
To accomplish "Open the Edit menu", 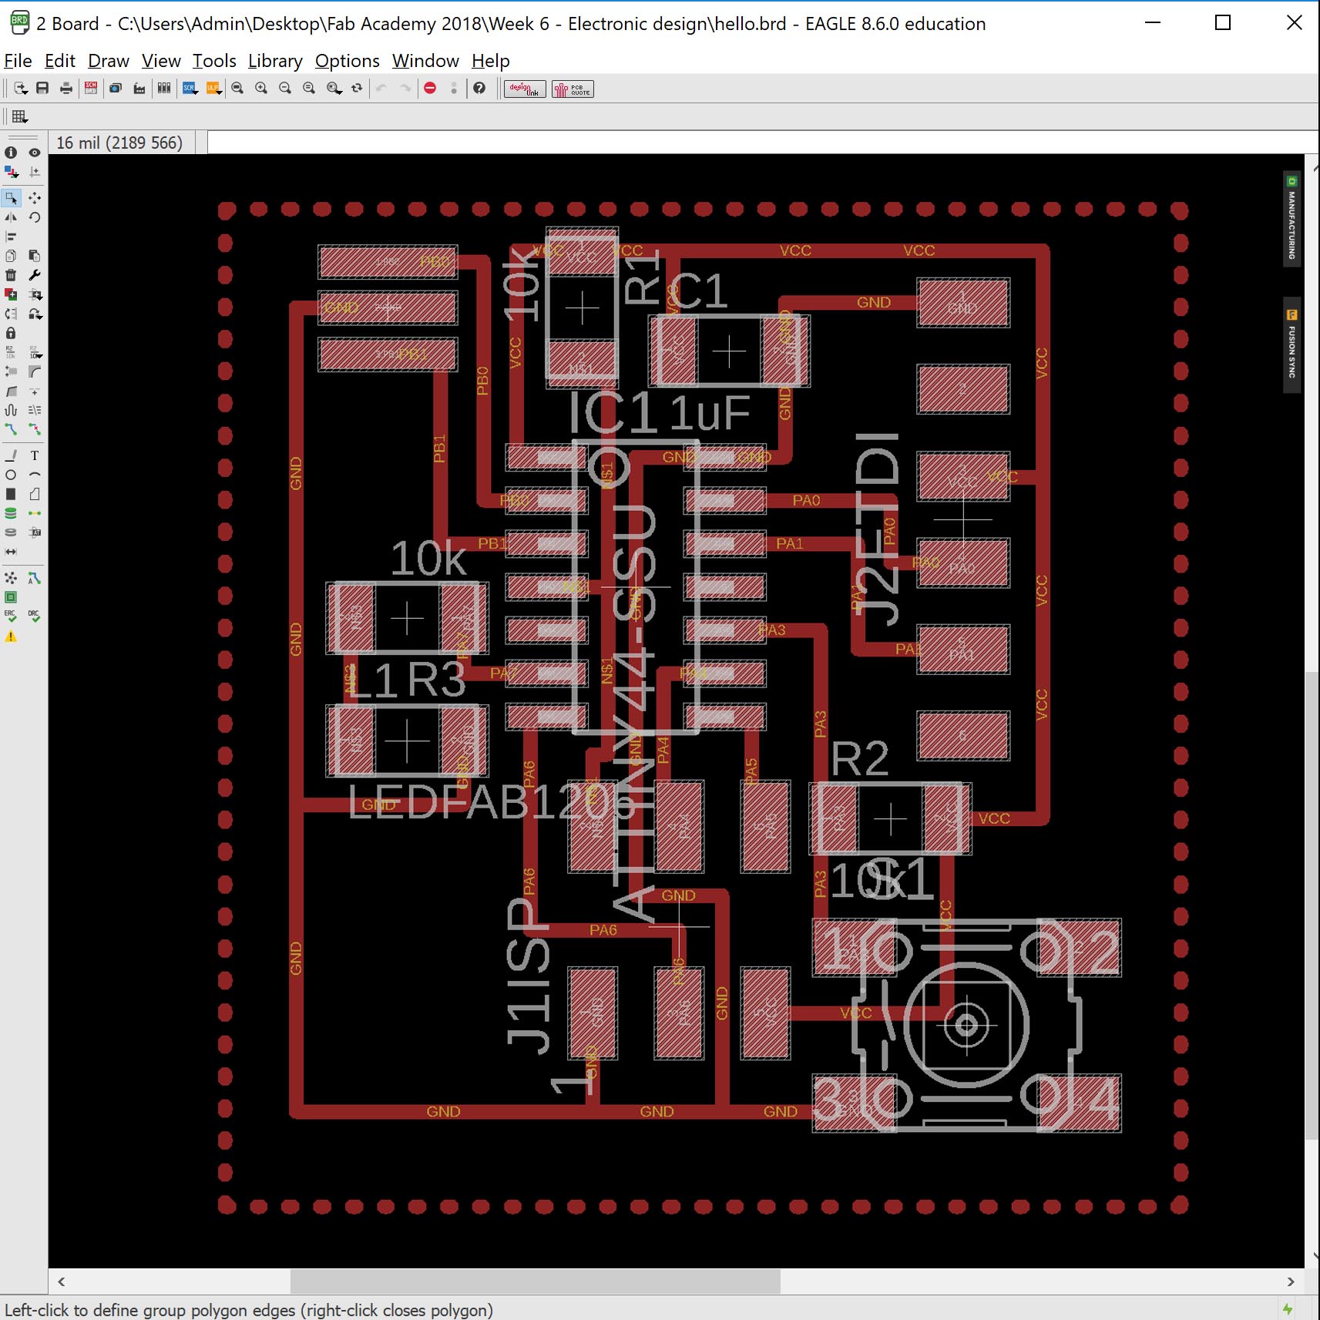I will click(59, 61).
